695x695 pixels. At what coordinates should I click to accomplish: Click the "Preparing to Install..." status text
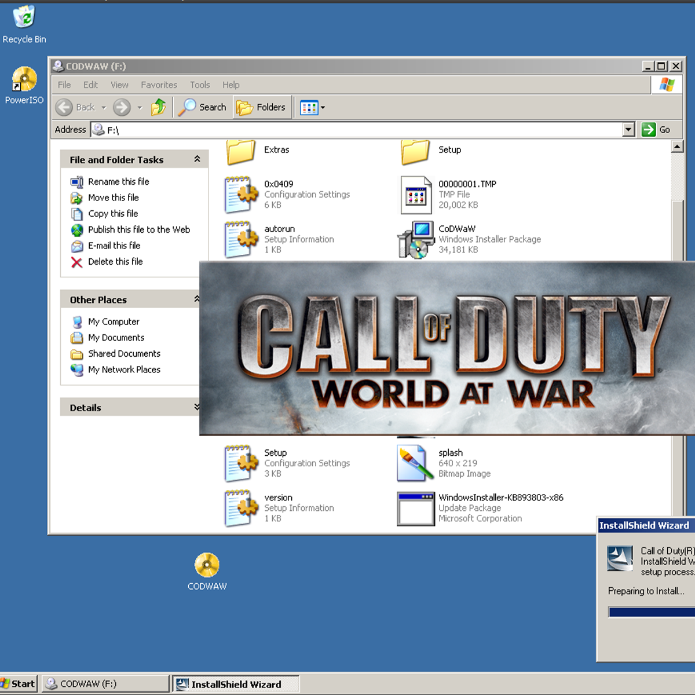(x=646, y=591)
